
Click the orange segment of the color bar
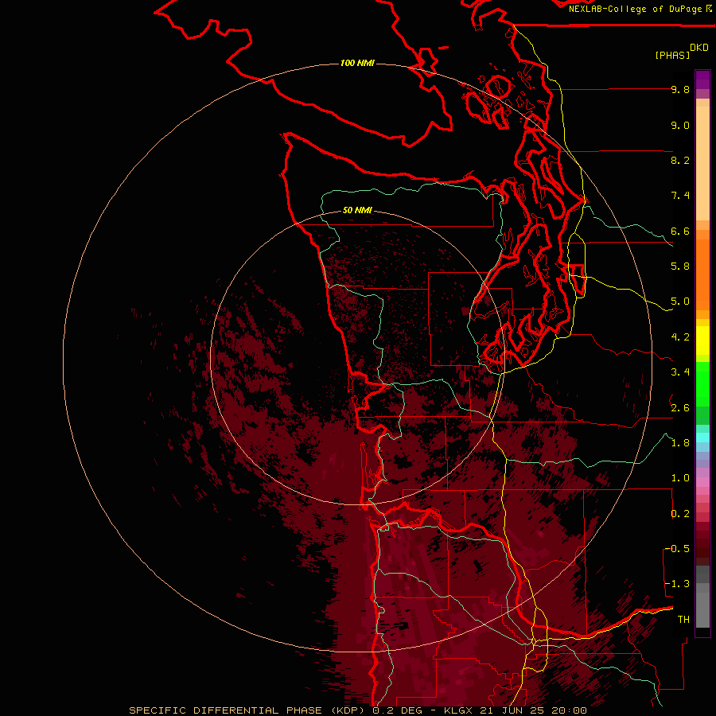click(702, 274)
